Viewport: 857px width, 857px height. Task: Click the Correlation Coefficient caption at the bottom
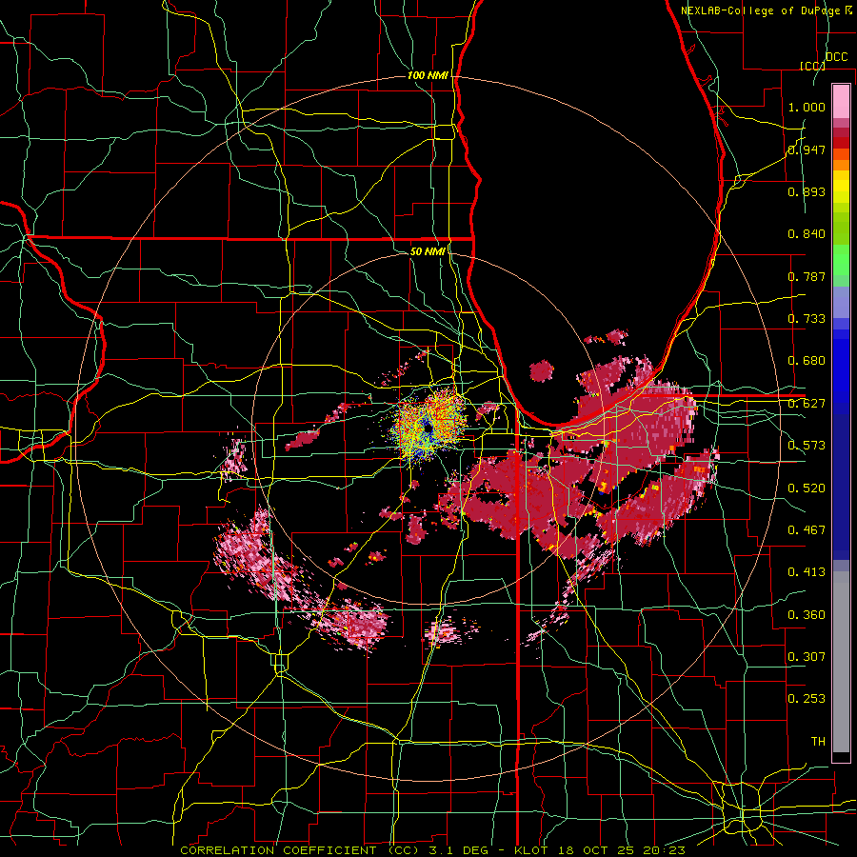click(x=432, y=850)
